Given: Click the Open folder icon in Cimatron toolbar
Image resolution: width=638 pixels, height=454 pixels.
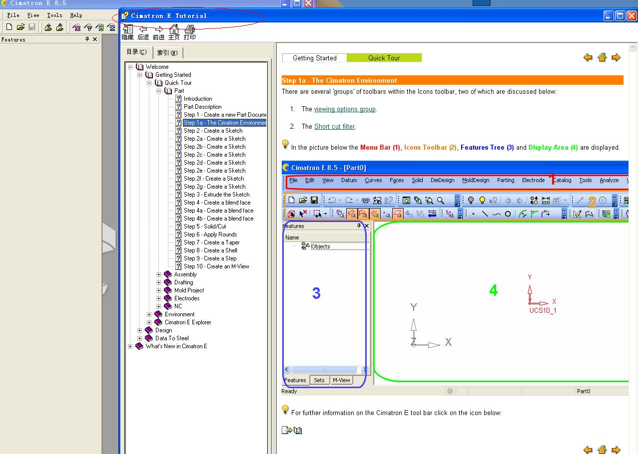Looking at the screenshot, I should pos(20,27).
